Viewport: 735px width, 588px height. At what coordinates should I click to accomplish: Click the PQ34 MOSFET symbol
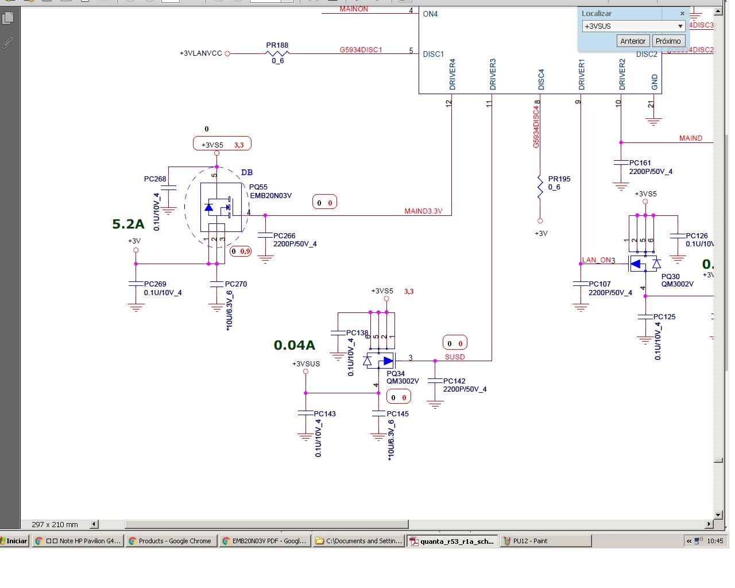tap(380, 361)
